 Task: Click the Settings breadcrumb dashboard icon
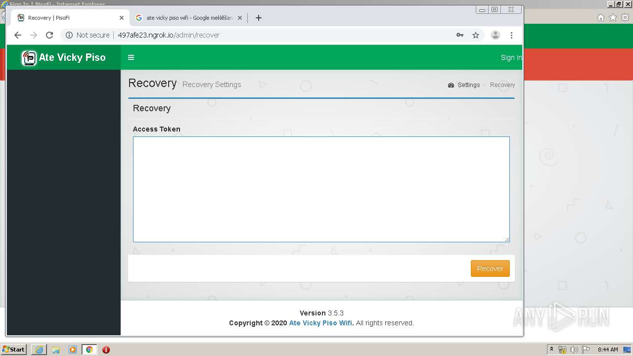tap(451, 85)
